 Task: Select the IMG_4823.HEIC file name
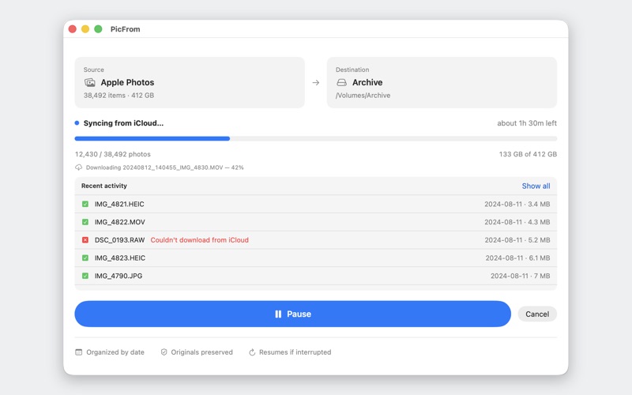[x=120, y=258]
